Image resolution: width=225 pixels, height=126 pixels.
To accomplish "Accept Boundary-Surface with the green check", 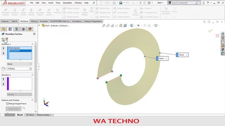I will click(x=3, y=39).
